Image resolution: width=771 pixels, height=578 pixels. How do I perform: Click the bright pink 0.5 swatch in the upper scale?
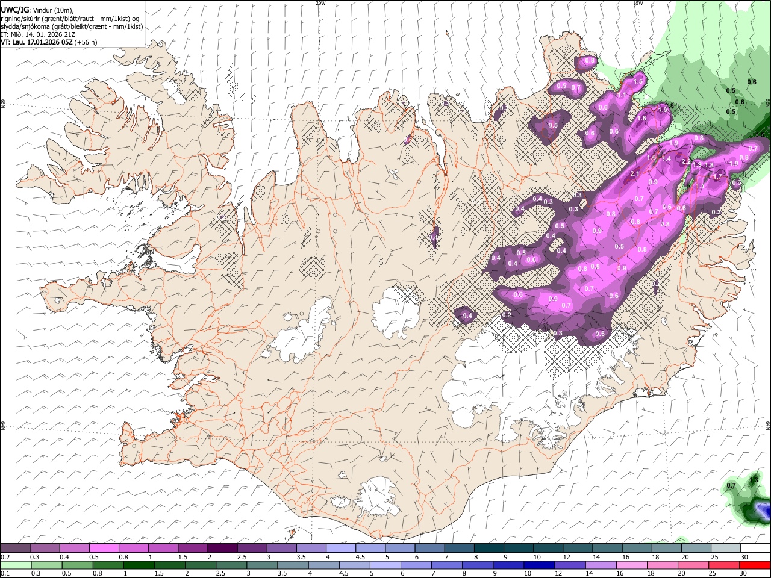(x=104, y=548)
